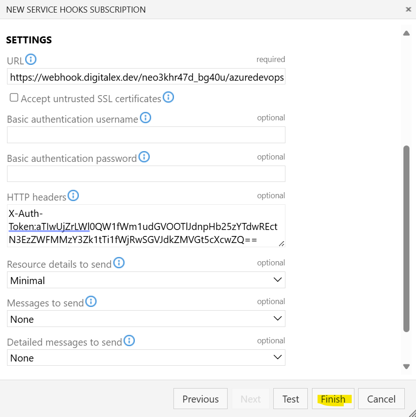Click info icon for Detailed messages to send

[129, 341]
